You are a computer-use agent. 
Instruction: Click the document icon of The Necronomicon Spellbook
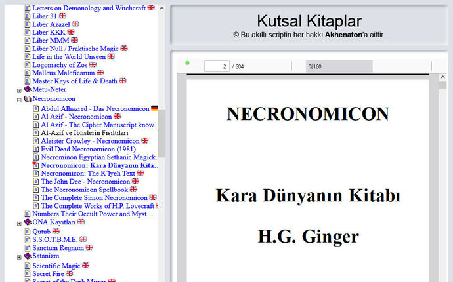click(x=36, y=190)
